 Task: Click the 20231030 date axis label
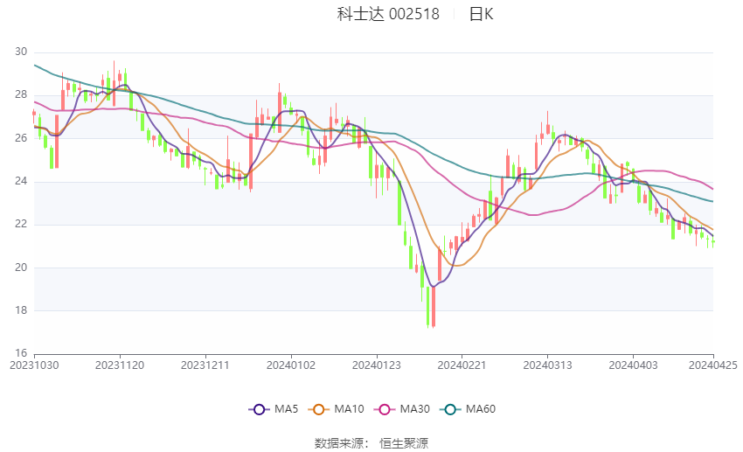click(x=34, y=365)
